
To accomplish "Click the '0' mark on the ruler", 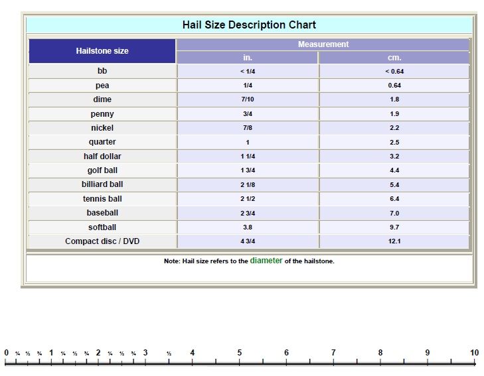I will tap(7, 353).
